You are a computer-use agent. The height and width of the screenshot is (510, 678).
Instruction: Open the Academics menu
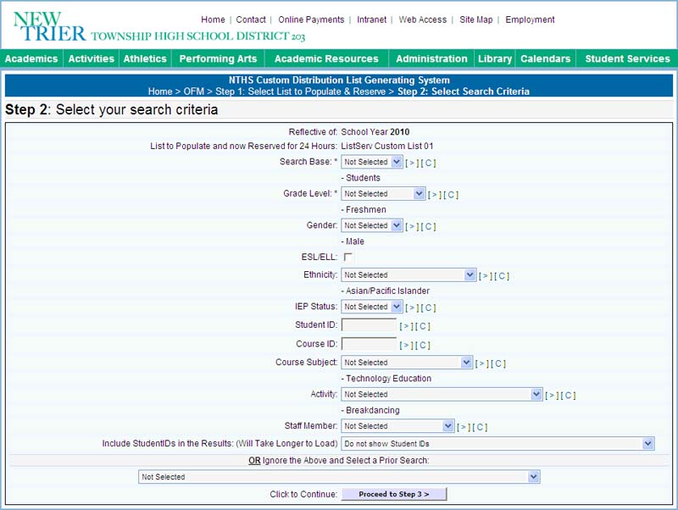pos(31,58)
